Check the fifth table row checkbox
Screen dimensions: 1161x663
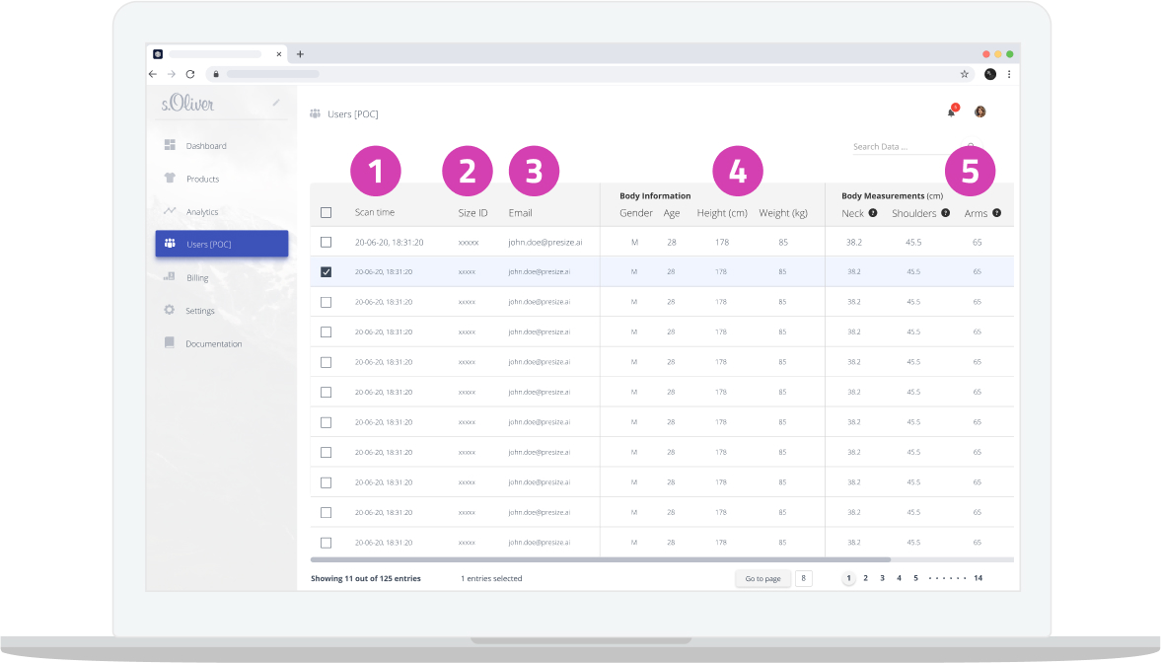(x=326, y=362)
